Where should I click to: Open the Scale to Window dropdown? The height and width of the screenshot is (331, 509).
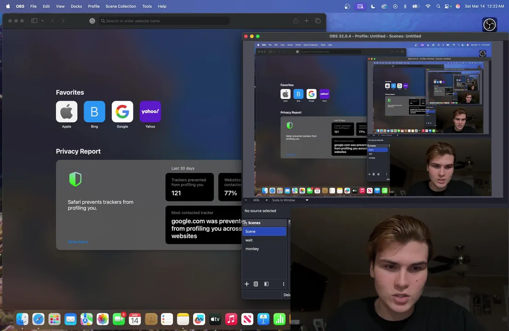[290, 200]
